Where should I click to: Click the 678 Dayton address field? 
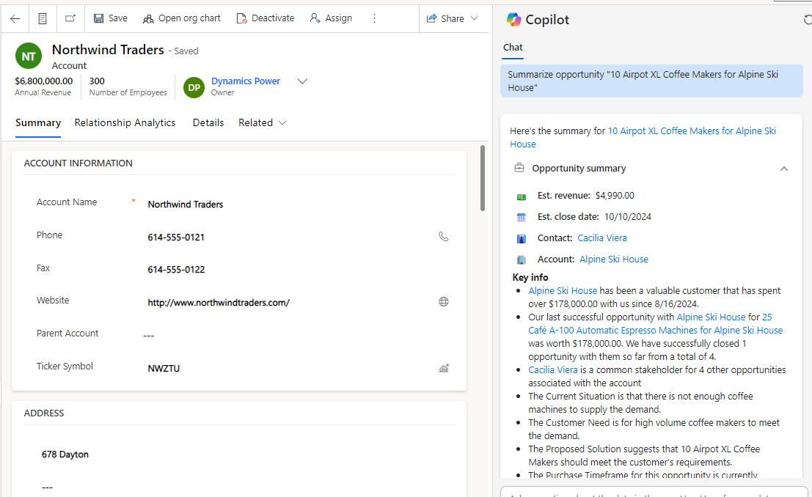(x=246, y=454)
